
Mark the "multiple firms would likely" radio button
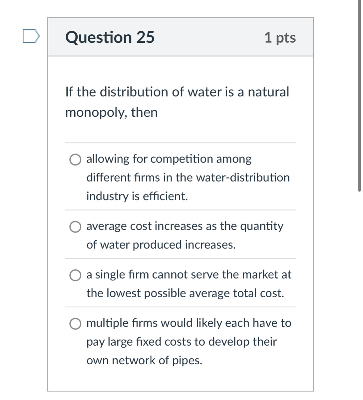coord(75,324)
